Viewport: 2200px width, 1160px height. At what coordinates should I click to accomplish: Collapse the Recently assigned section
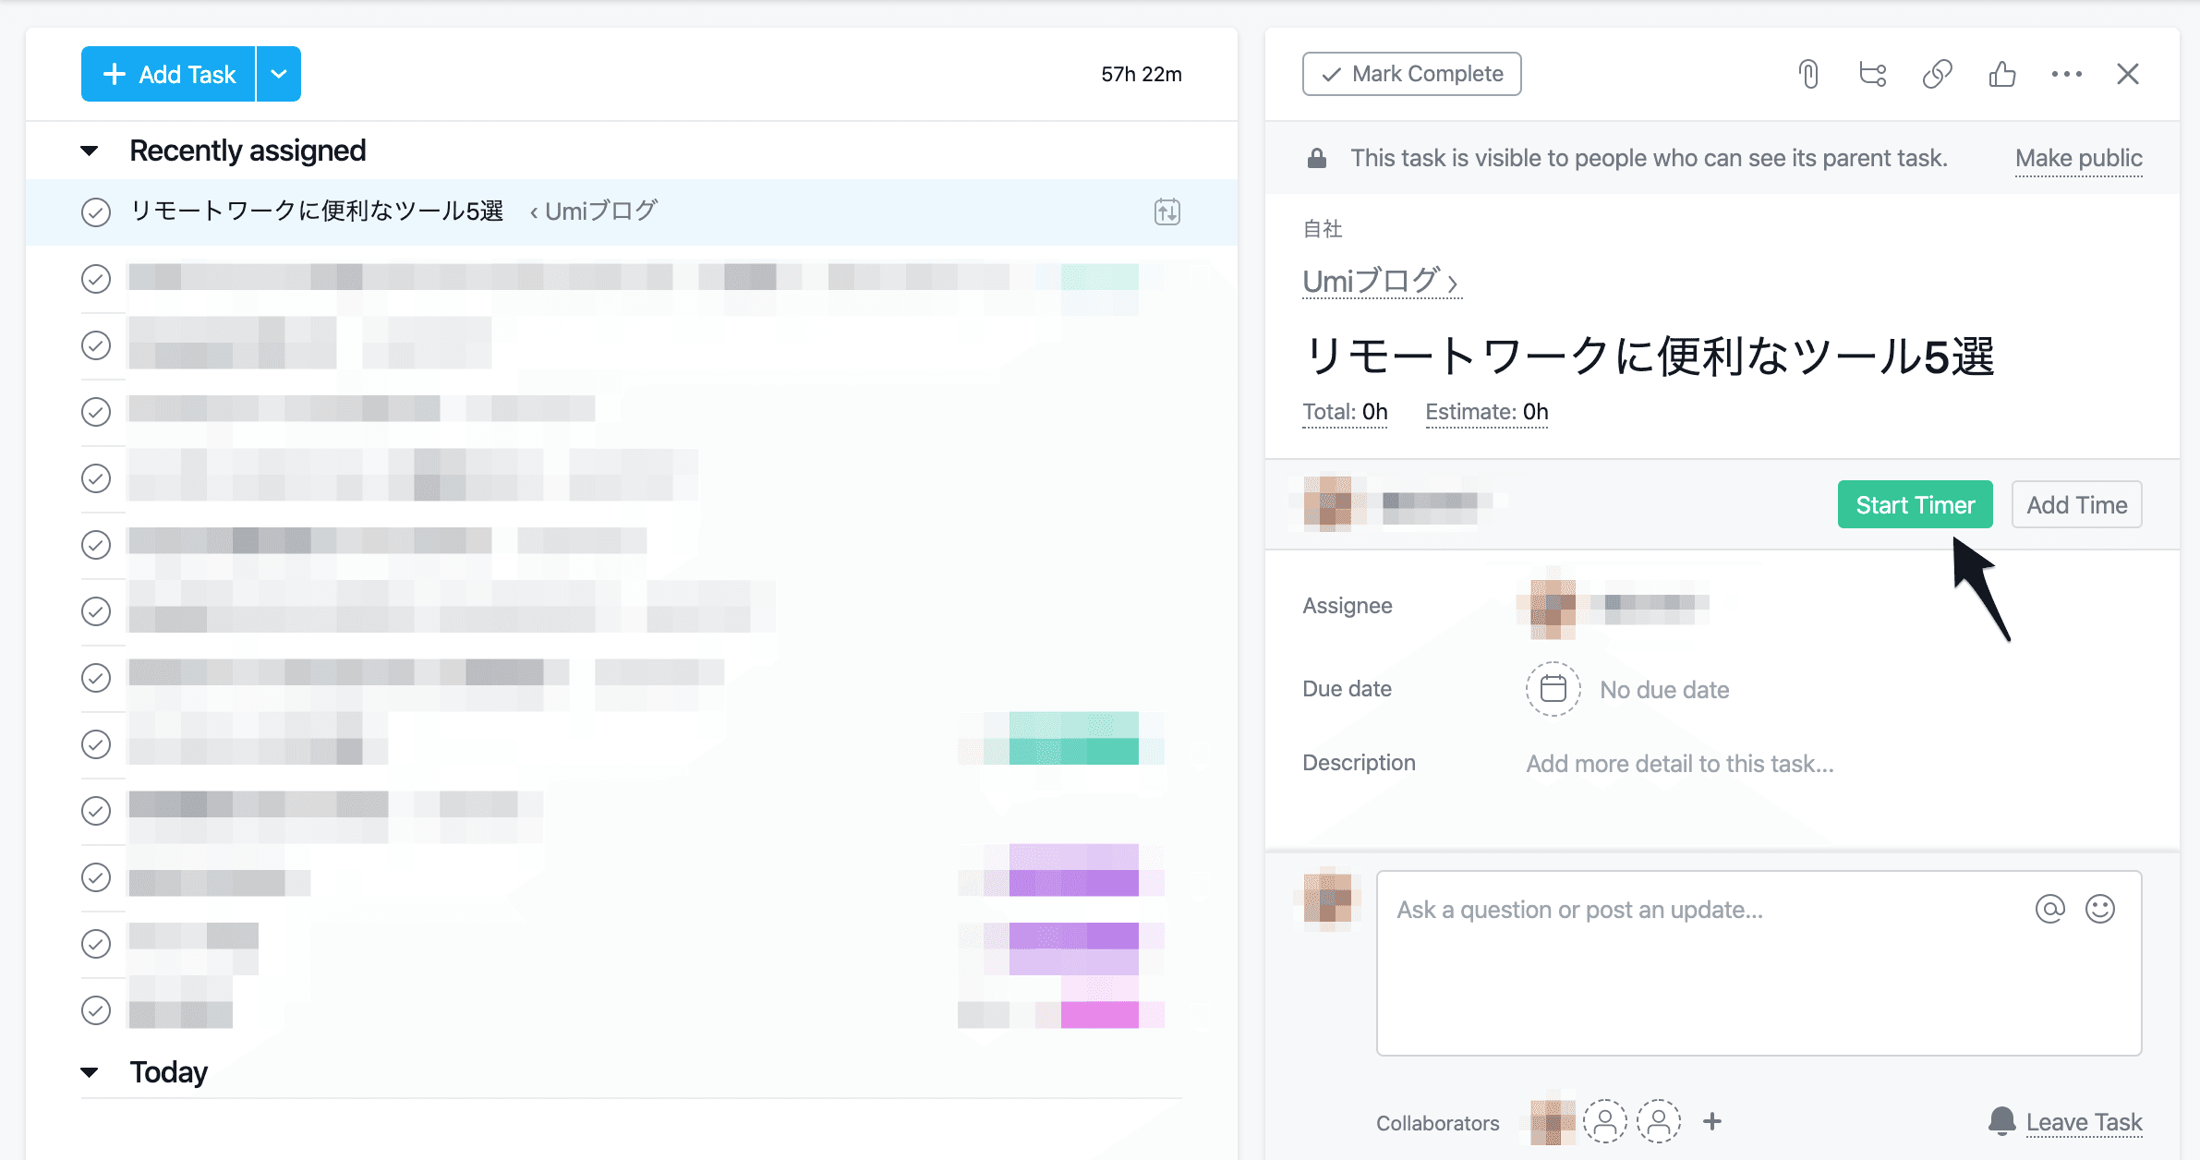pyautogui.click(x=90, y=151)
